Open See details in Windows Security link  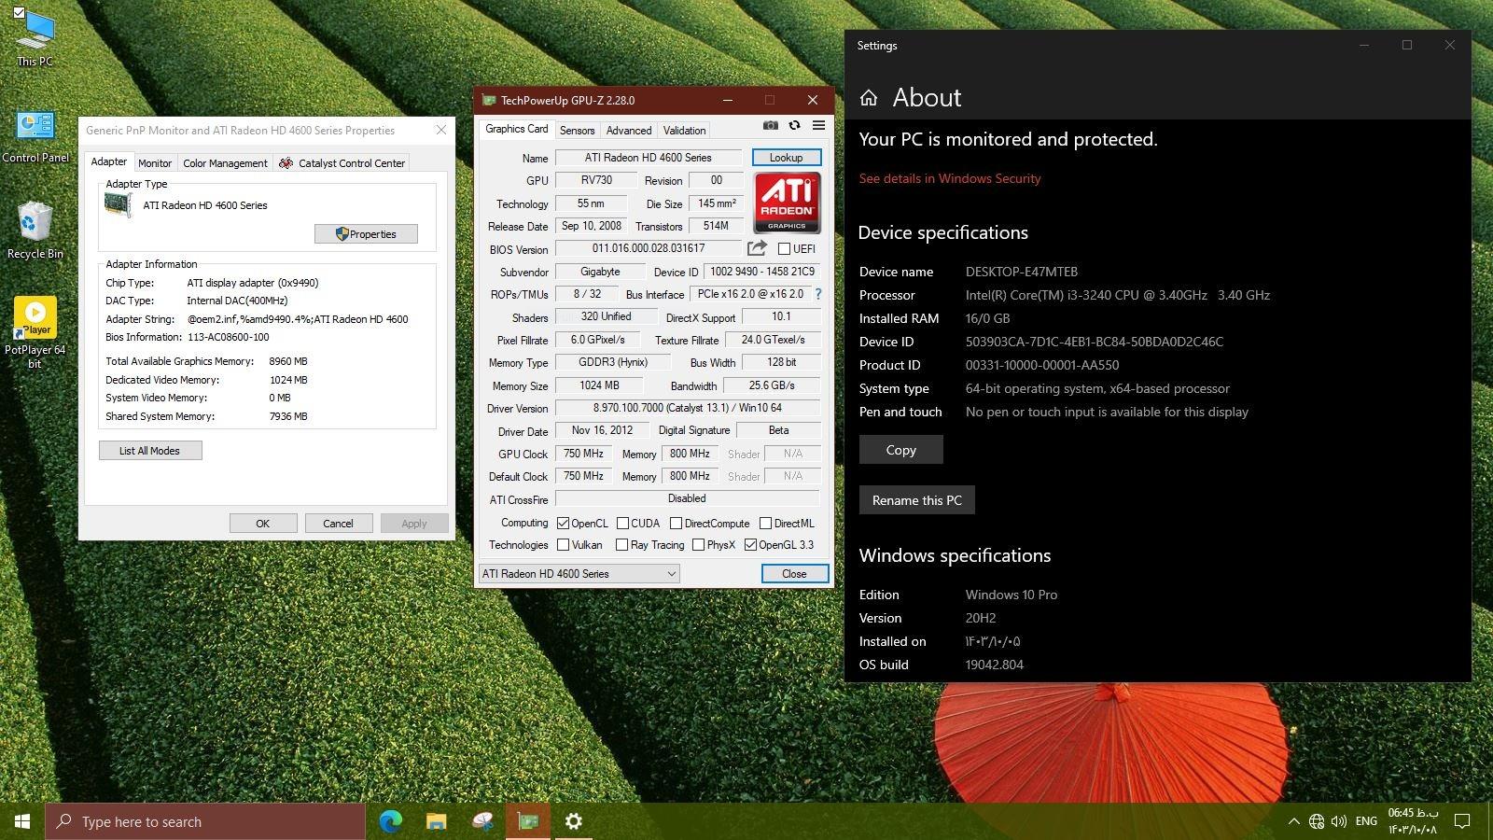[x=949, y=178]
